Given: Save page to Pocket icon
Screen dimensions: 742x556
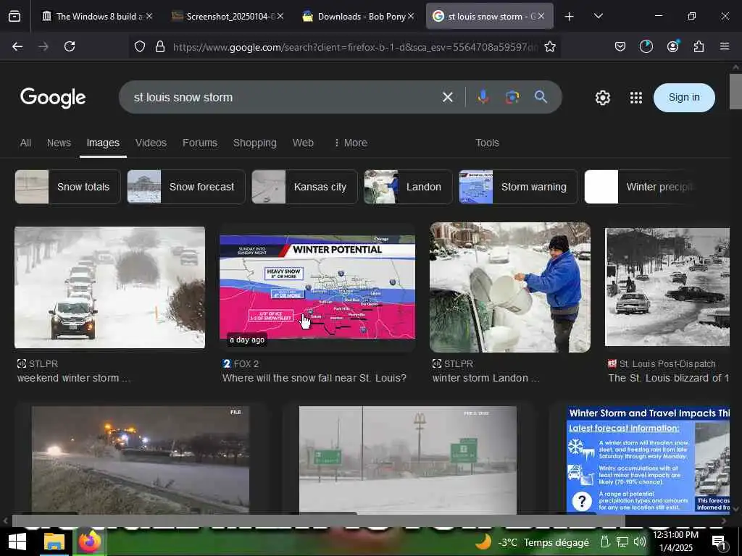Looking at the screenshot, I should (x=620, y=46).
